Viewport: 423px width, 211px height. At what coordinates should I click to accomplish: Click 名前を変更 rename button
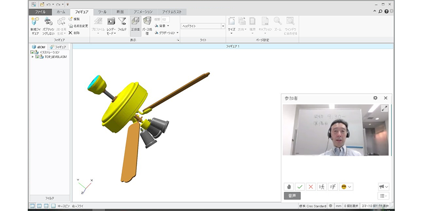pyautogui.click(x=78, y=26)
